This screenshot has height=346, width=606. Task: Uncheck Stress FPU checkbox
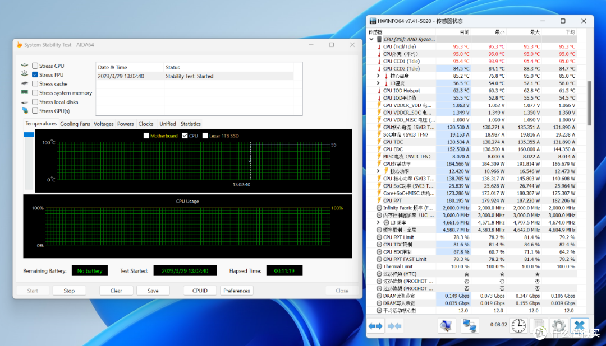pyautogui.click(x=35, y=75)
